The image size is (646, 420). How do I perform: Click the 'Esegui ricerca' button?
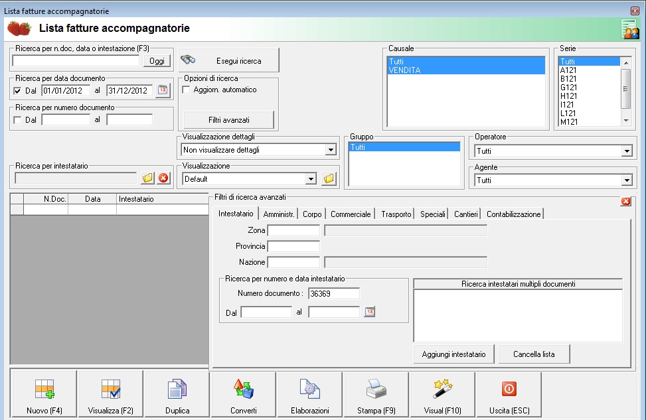point(229,60)
